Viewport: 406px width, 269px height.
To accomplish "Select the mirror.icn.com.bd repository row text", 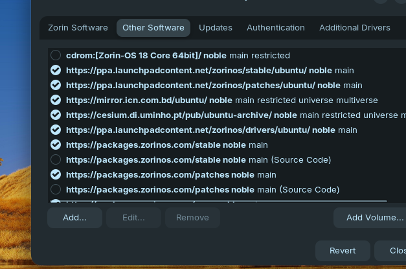I will 221,100.
